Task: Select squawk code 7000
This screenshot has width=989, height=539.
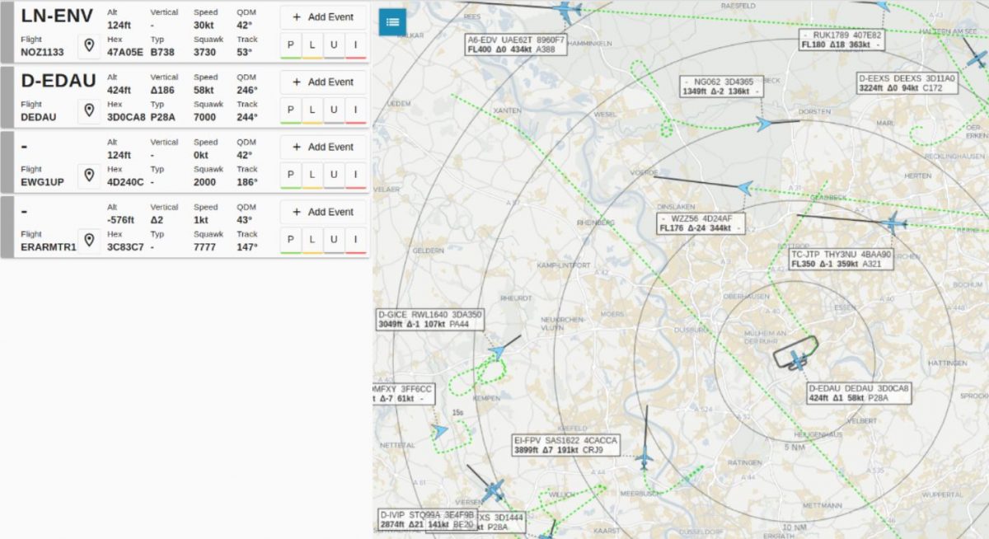Action: [204, 117]
